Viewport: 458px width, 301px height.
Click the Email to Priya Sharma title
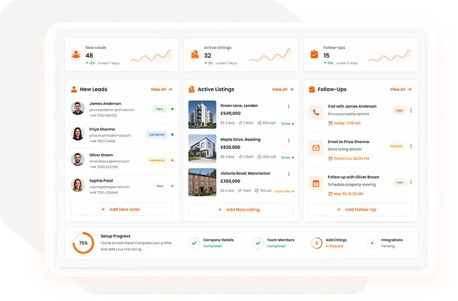pos(348,142)
